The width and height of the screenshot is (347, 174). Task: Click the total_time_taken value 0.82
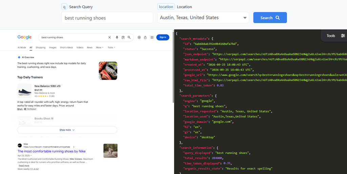(220, 85)
